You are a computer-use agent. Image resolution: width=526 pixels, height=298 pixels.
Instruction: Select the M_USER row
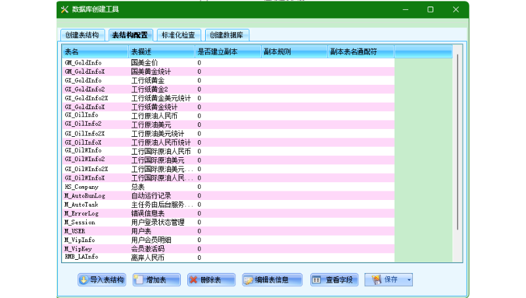coord(228,231)
